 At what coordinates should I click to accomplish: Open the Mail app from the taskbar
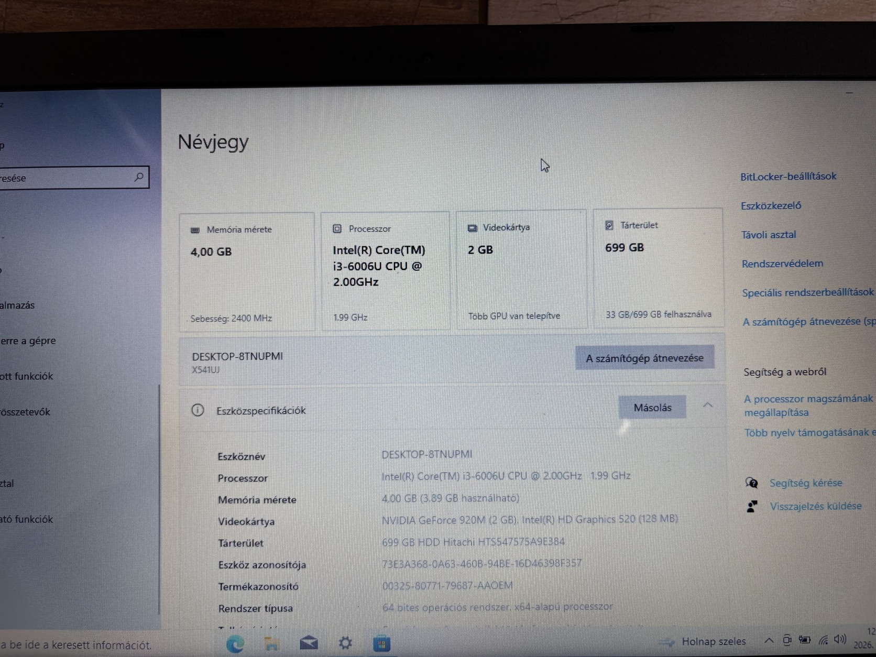[309, 642]
